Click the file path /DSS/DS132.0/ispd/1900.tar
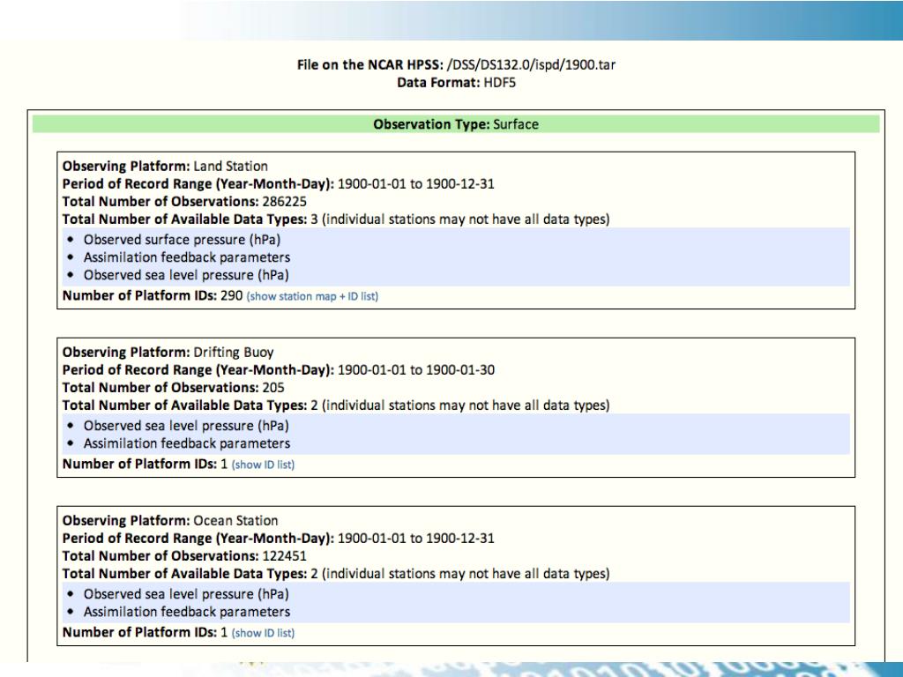Viewport: 903px width, 677px height. pyautogui.click(x=531, y=64)
